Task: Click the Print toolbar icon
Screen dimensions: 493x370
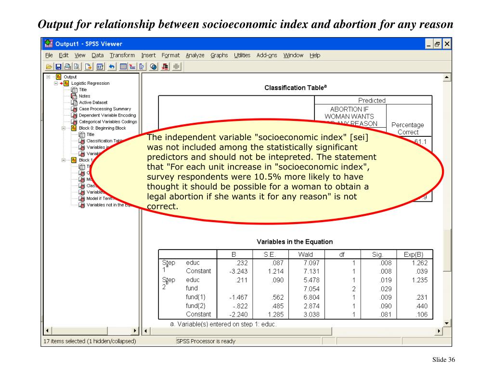Action: pyautogui.click(x=67, y=66)
